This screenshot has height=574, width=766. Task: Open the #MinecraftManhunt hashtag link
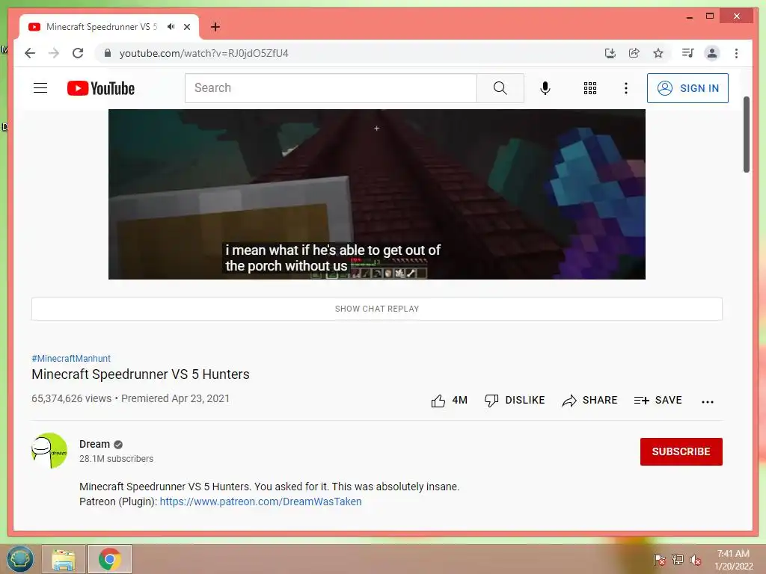point(71,358)
